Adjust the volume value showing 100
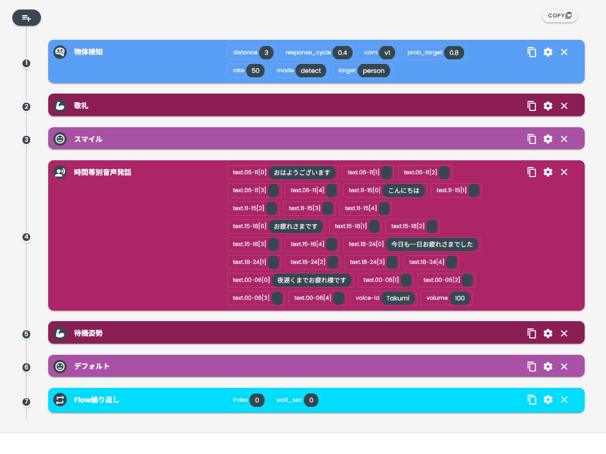 coord(460,298)
